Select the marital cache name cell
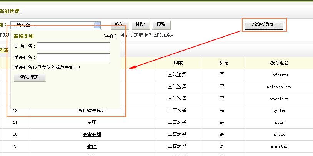The image size is (313, 156). (279, 146)
